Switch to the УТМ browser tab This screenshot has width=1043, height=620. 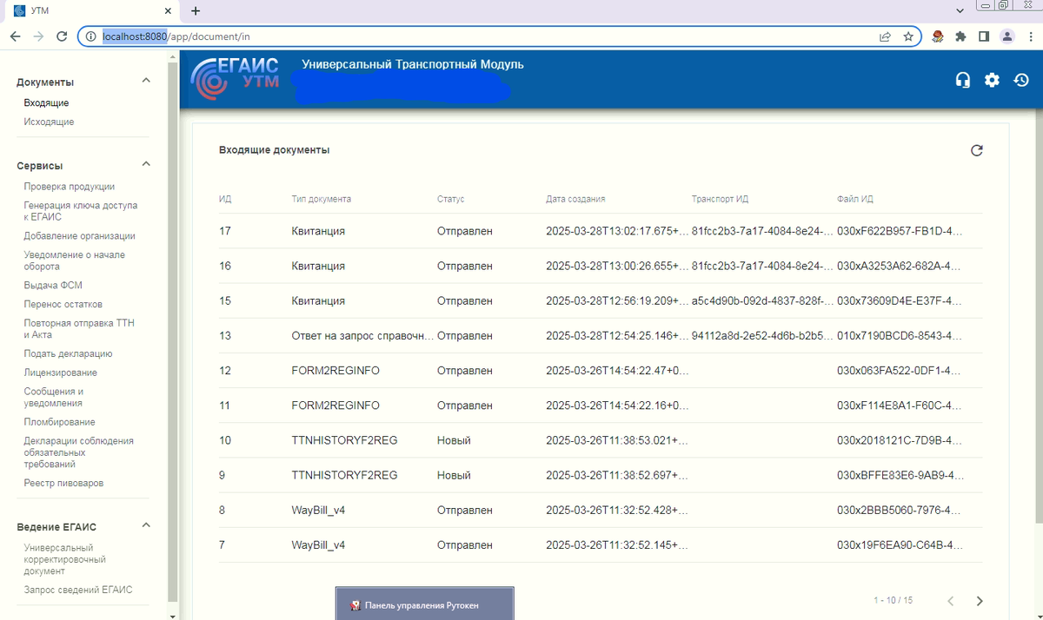click(x=87, y=11)
